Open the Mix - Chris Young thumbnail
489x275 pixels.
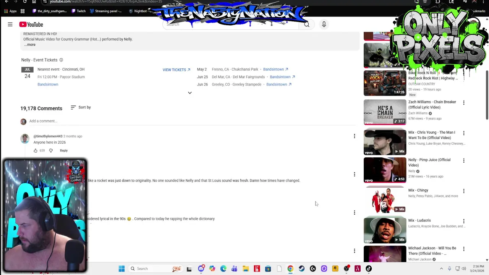click(x=385, y=142)
